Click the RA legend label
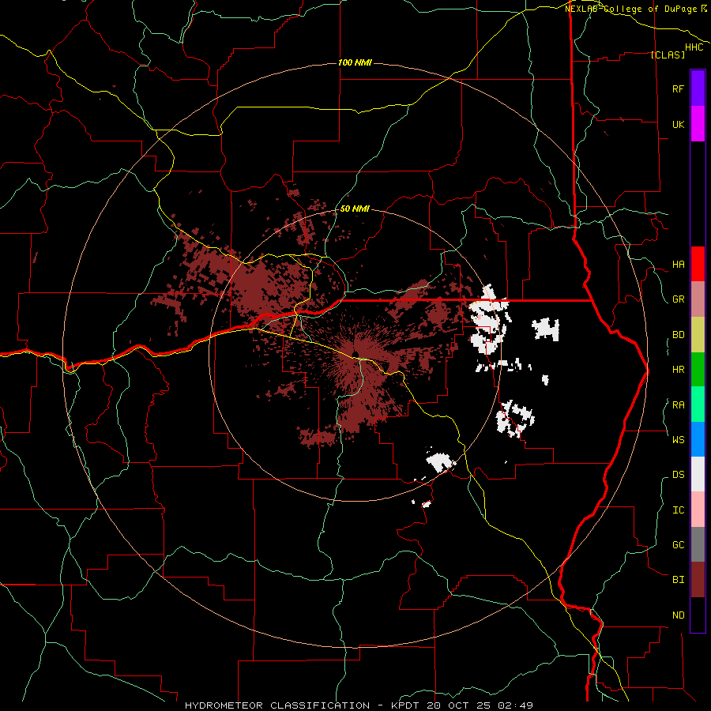Screen dimensions: 711x711 coord(678,405)
